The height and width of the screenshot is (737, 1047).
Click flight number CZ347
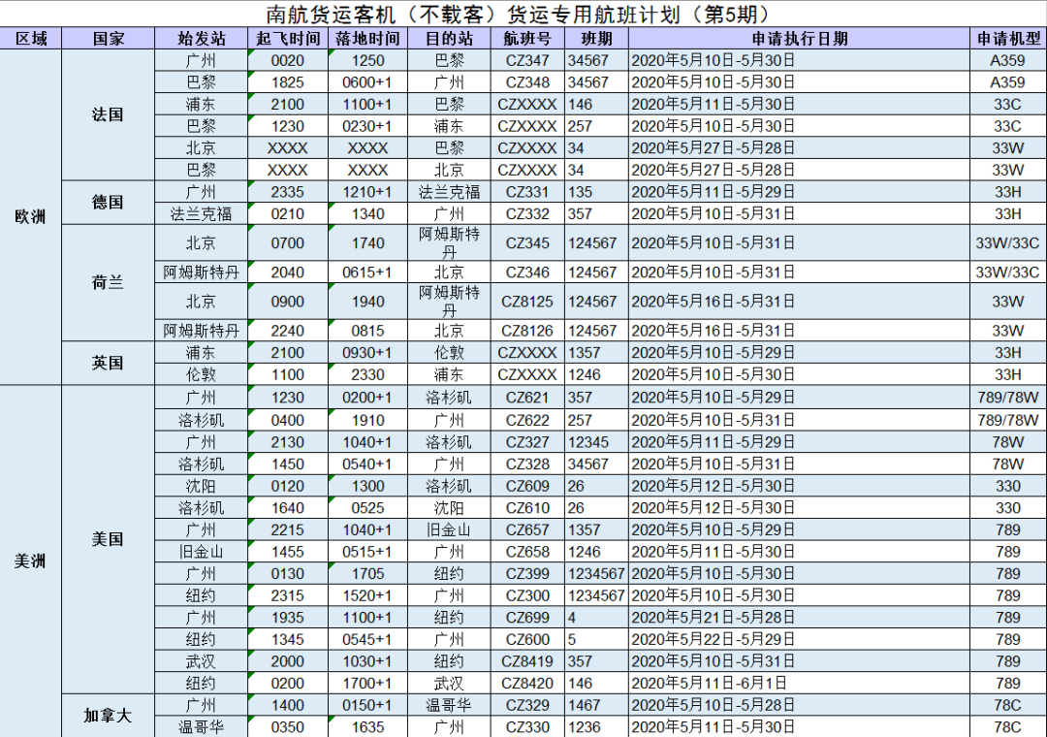click(527, 60)
